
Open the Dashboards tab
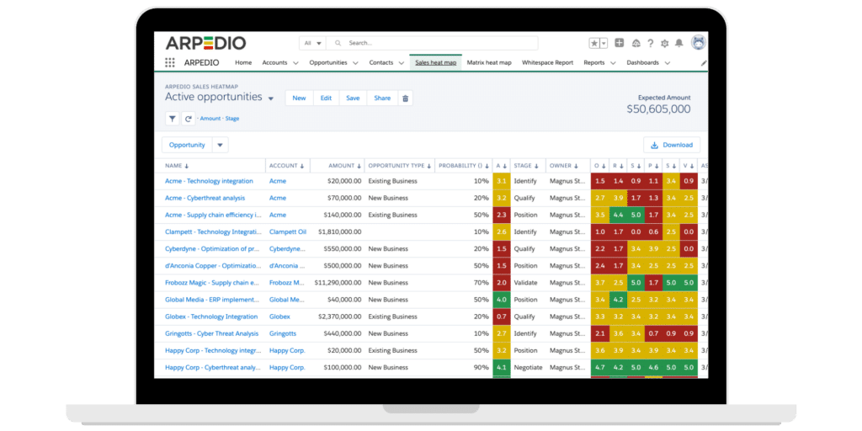click(x=642, y=62)
